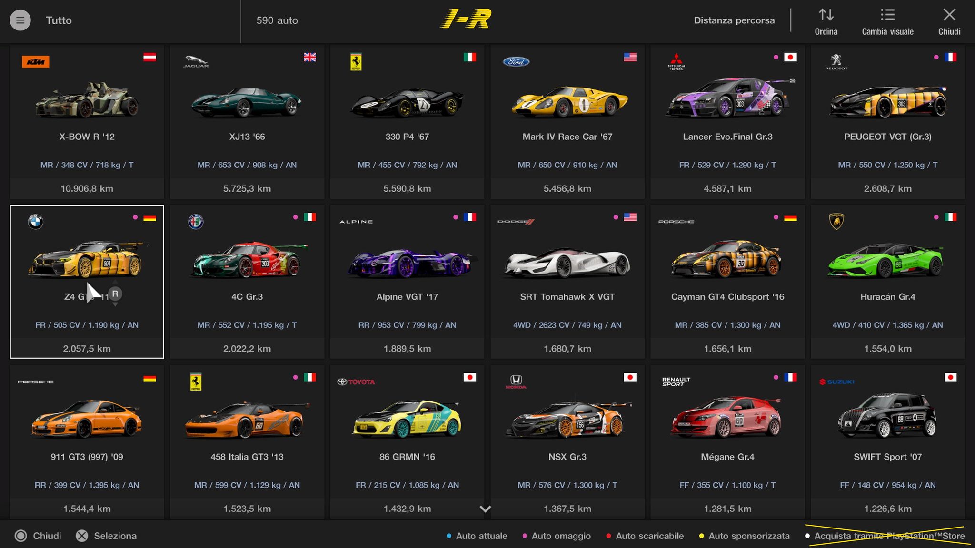Click the Dodge brand logo
The image size is (975, 548).
click(x=516, y=222)
